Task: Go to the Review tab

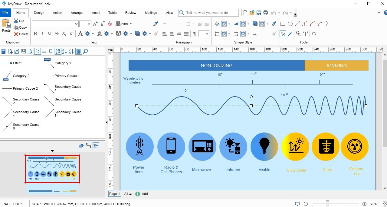Action: (x=131, y=13)
